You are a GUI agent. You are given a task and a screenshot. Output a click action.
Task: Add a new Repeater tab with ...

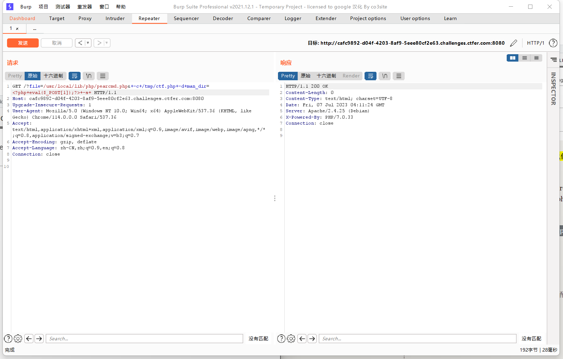coord(34,29)
